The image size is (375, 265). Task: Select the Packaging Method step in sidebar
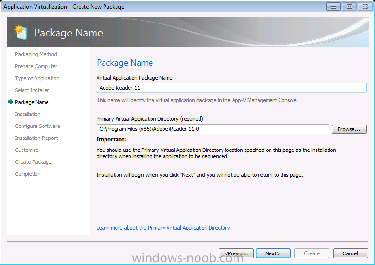[36, 54]
